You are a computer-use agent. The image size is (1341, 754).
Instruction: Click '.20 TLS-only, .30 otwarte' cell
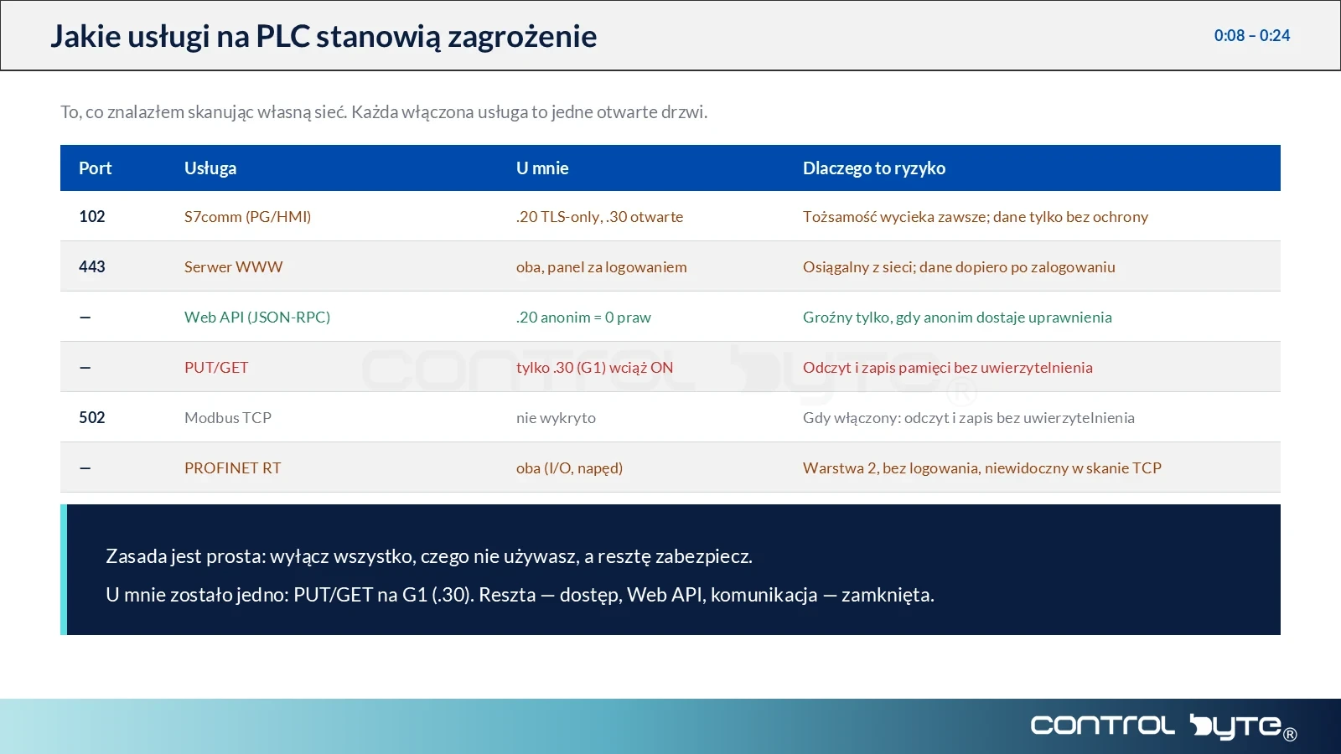(599, 216)
